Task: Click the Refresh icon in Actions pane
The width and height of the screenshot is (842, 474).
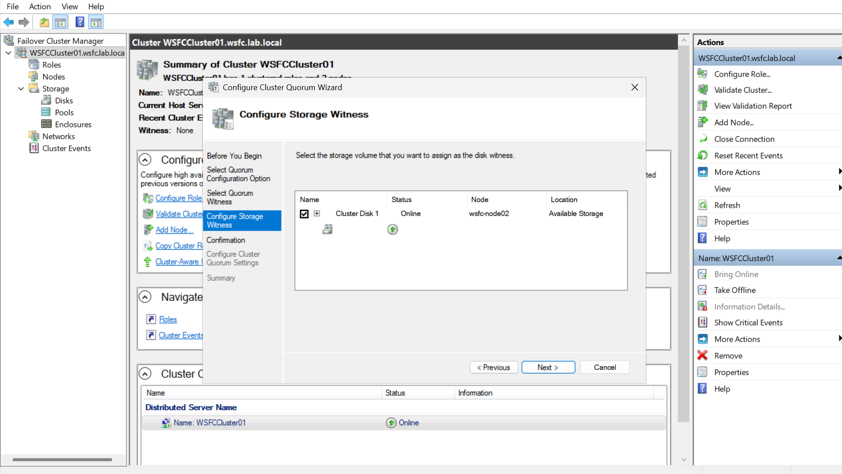Action: (x=702, y=205)
